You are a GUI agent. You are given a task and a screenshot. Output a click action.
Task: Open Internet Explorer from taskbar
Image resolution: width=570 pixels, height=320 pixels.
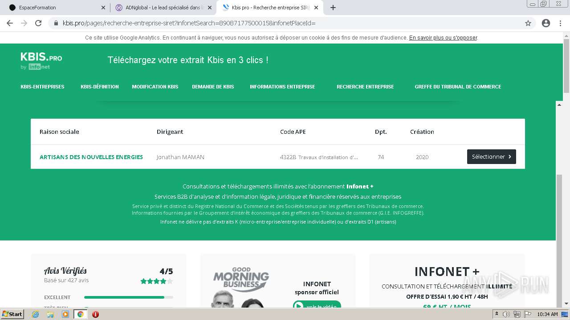coord(35,314)
